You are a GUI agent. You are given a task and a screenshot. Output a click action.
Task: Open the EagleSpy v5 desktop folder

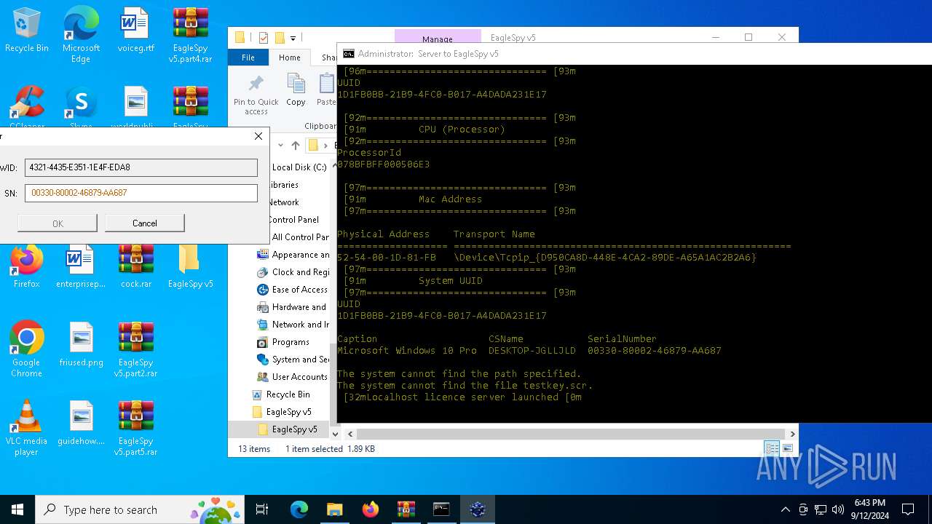coord(191,266)
